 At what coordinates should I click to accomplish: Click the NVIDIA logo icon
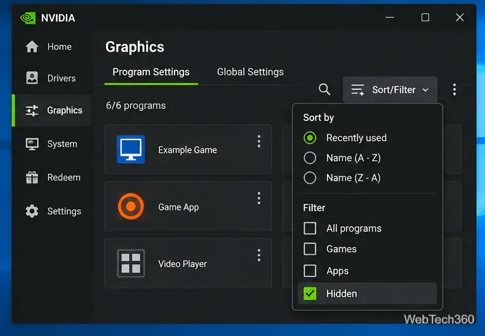[x=27, y=18]
